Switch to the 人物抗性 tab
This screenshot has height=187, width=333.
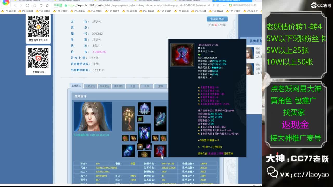(90, 86)
